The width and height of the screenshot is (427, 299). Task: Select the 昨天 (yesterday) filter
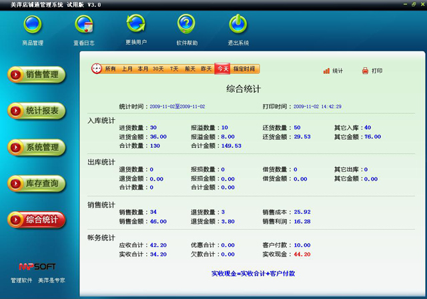[x=206, y=69]
